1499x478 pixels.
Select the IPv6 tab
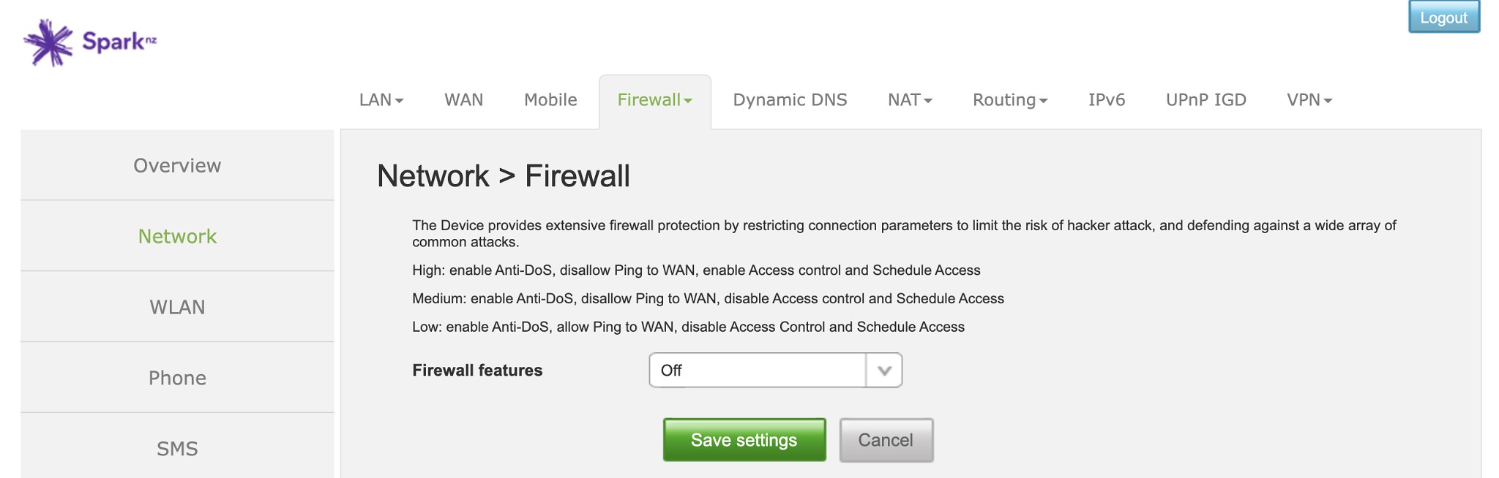1106,100
